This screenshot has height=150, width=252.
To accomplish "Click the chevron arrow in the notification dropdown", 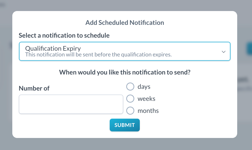I will coord(224,52).
